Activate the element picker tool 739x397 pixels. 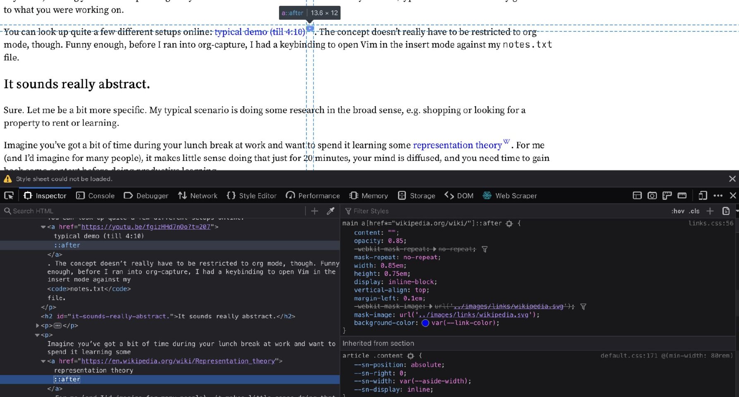[9, 196]
